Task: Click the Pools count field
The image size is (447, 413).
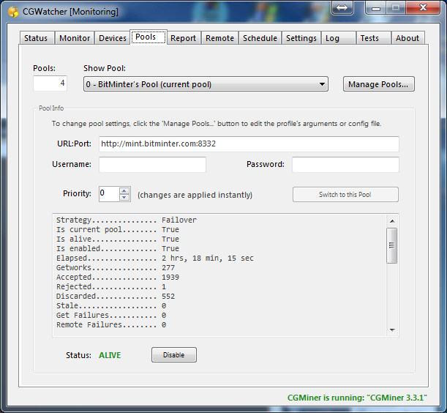Action: tap(50, 83)
